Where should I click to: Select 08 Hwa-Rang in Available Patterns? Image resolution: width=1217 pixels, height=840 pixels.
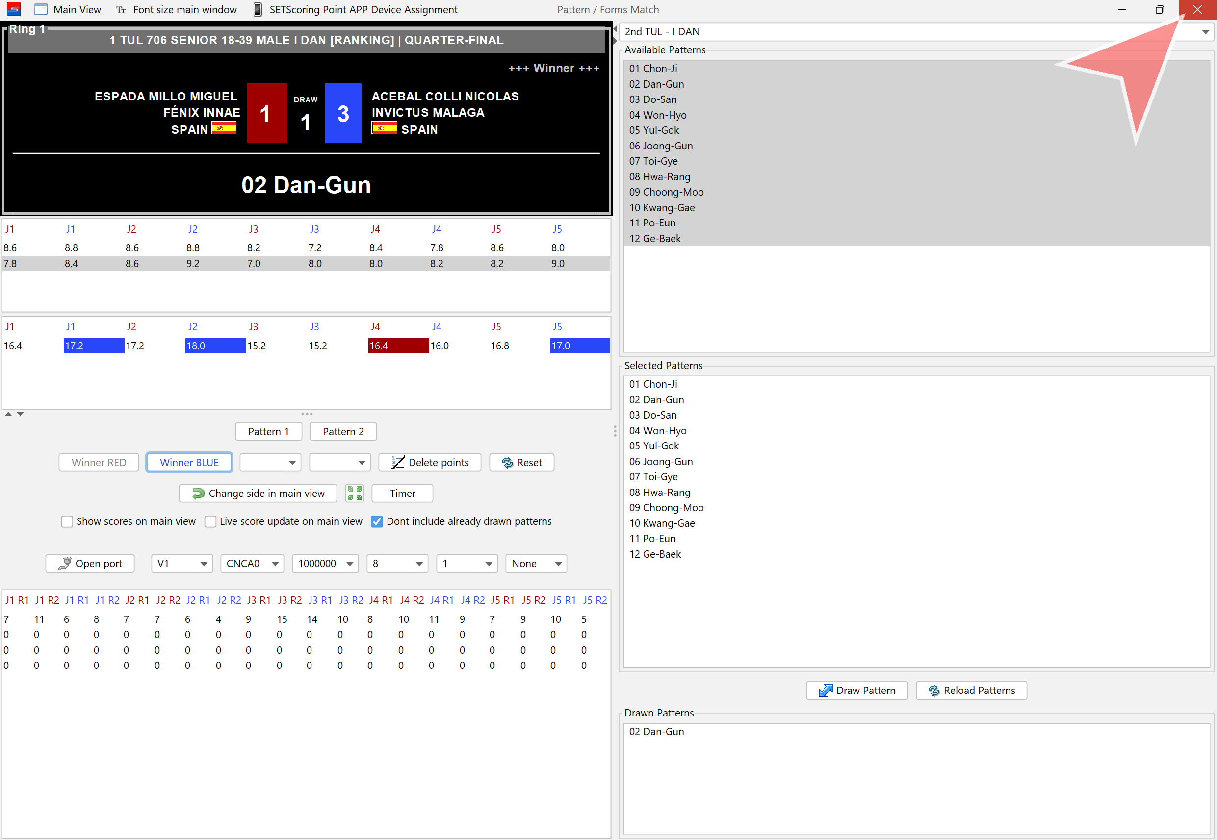tap(660, 177)
